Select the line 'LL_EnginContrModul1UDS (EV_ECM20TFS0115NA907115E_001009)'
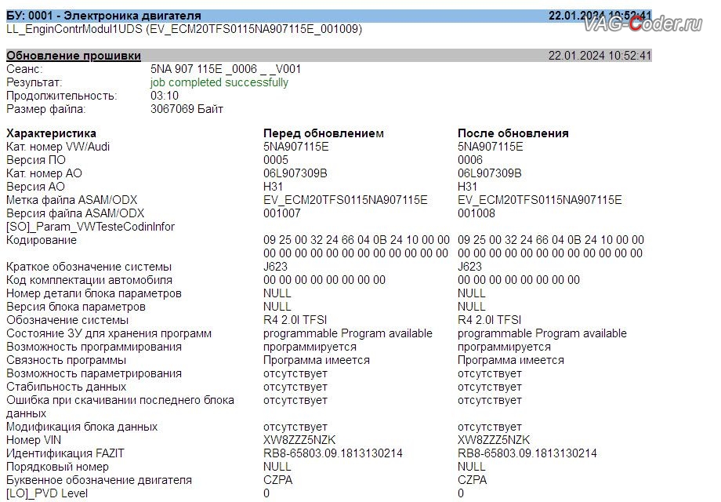This screenshot has width=721, height=502. [184, 29]
